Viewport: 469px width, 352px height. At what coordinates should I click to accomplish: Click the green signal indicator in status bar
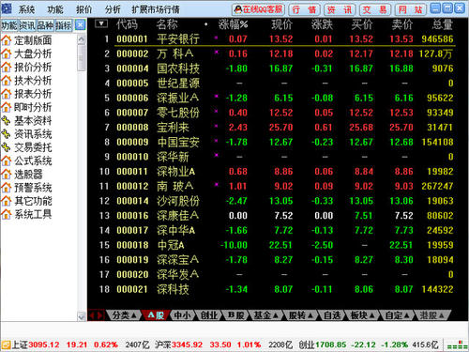click(457, 344)
